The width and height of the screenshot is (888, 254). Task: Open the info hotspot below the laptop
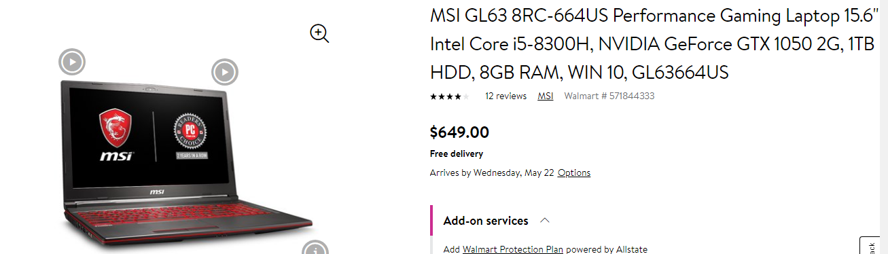[x=315, y=249]
